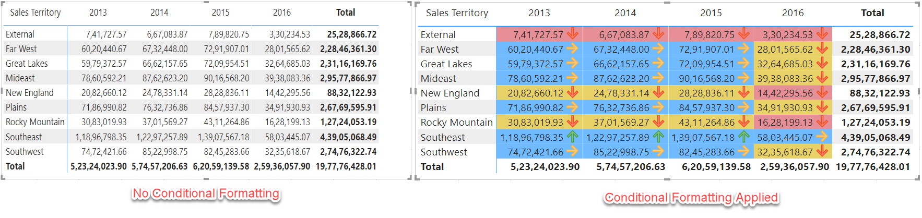922x218 pixels.
Task: Select Mideast row label in unformatted table
Action: click(20, 78)
